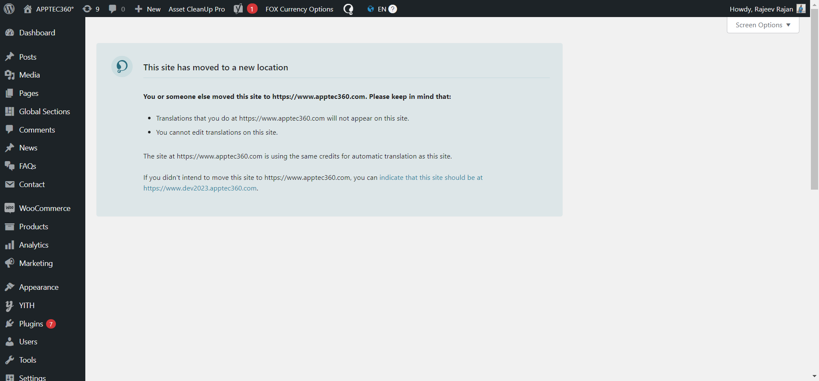The width and height of the screenshot is (819, 381).
Task: Open the Plugins menu label
Action: pos(31,324)
